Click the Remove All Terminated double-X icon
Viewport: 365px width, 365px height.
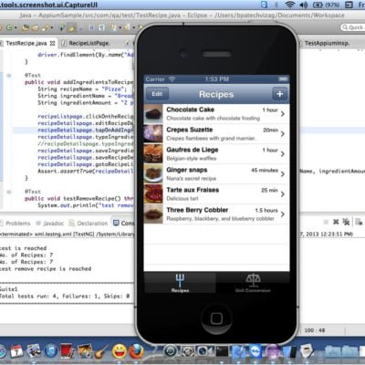[x=346, y=222]
